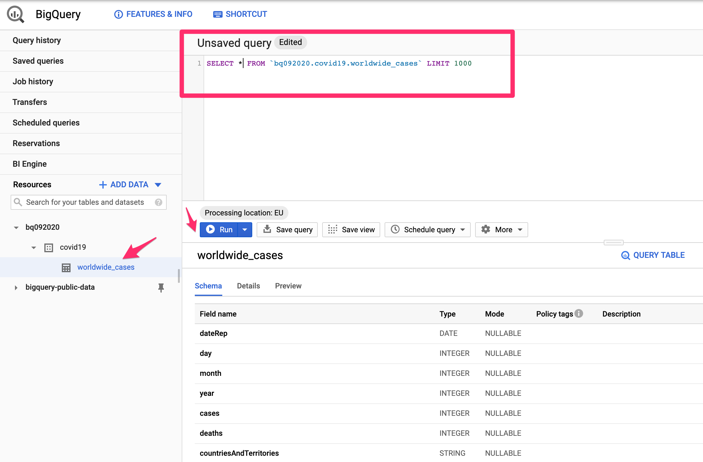Collapse the covid19 dataset node
The width and height of the screenshot is (703, 462).
34,248
